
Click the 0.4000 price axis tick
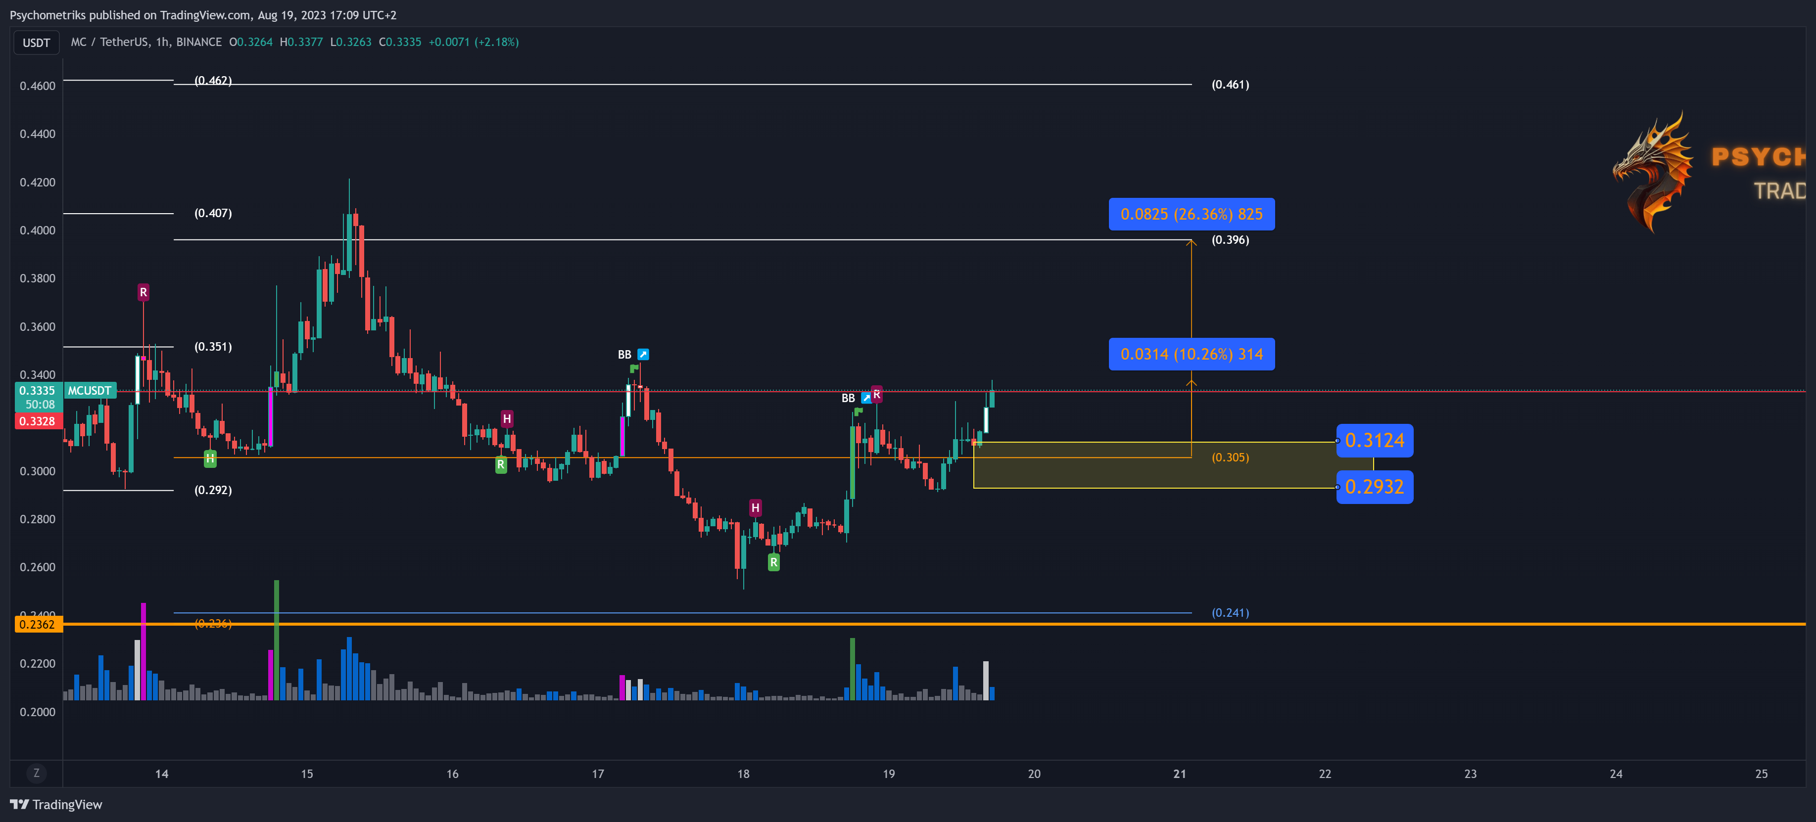pyautogui.click(x=38, y=230)
